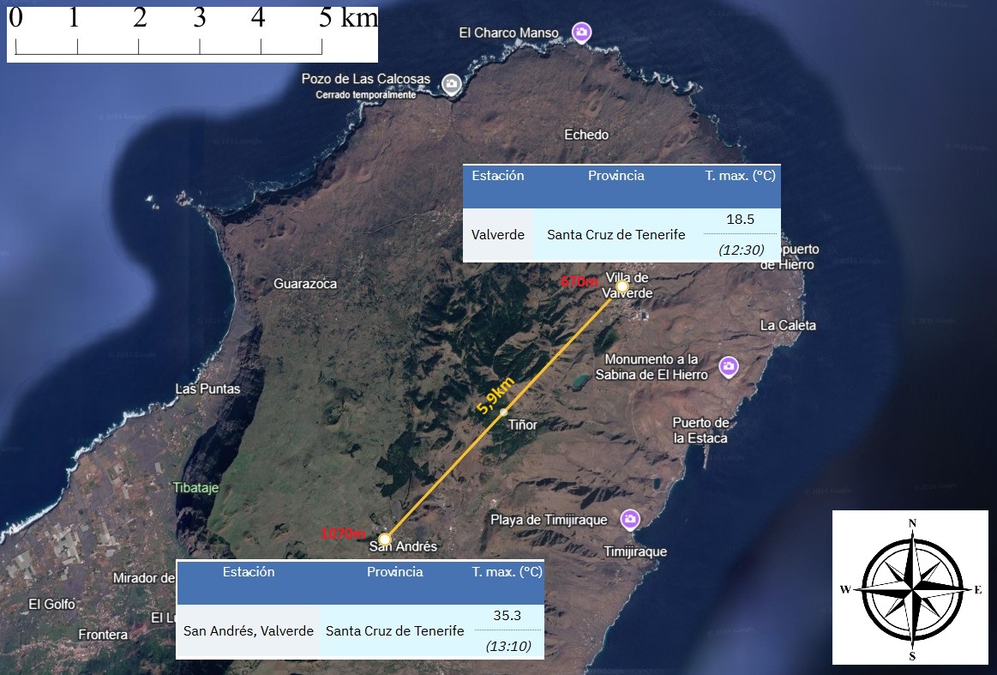
Task: Click the 18.5 temperature value
Action: (740, 220)
